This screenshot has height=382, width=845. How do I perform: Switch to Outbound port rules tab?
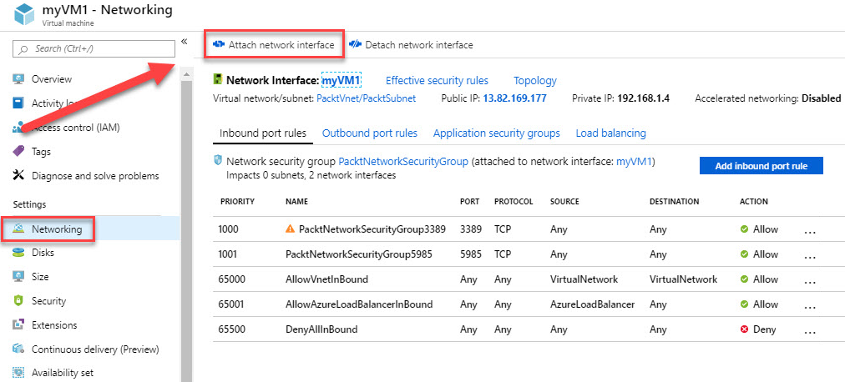point(370,133)
